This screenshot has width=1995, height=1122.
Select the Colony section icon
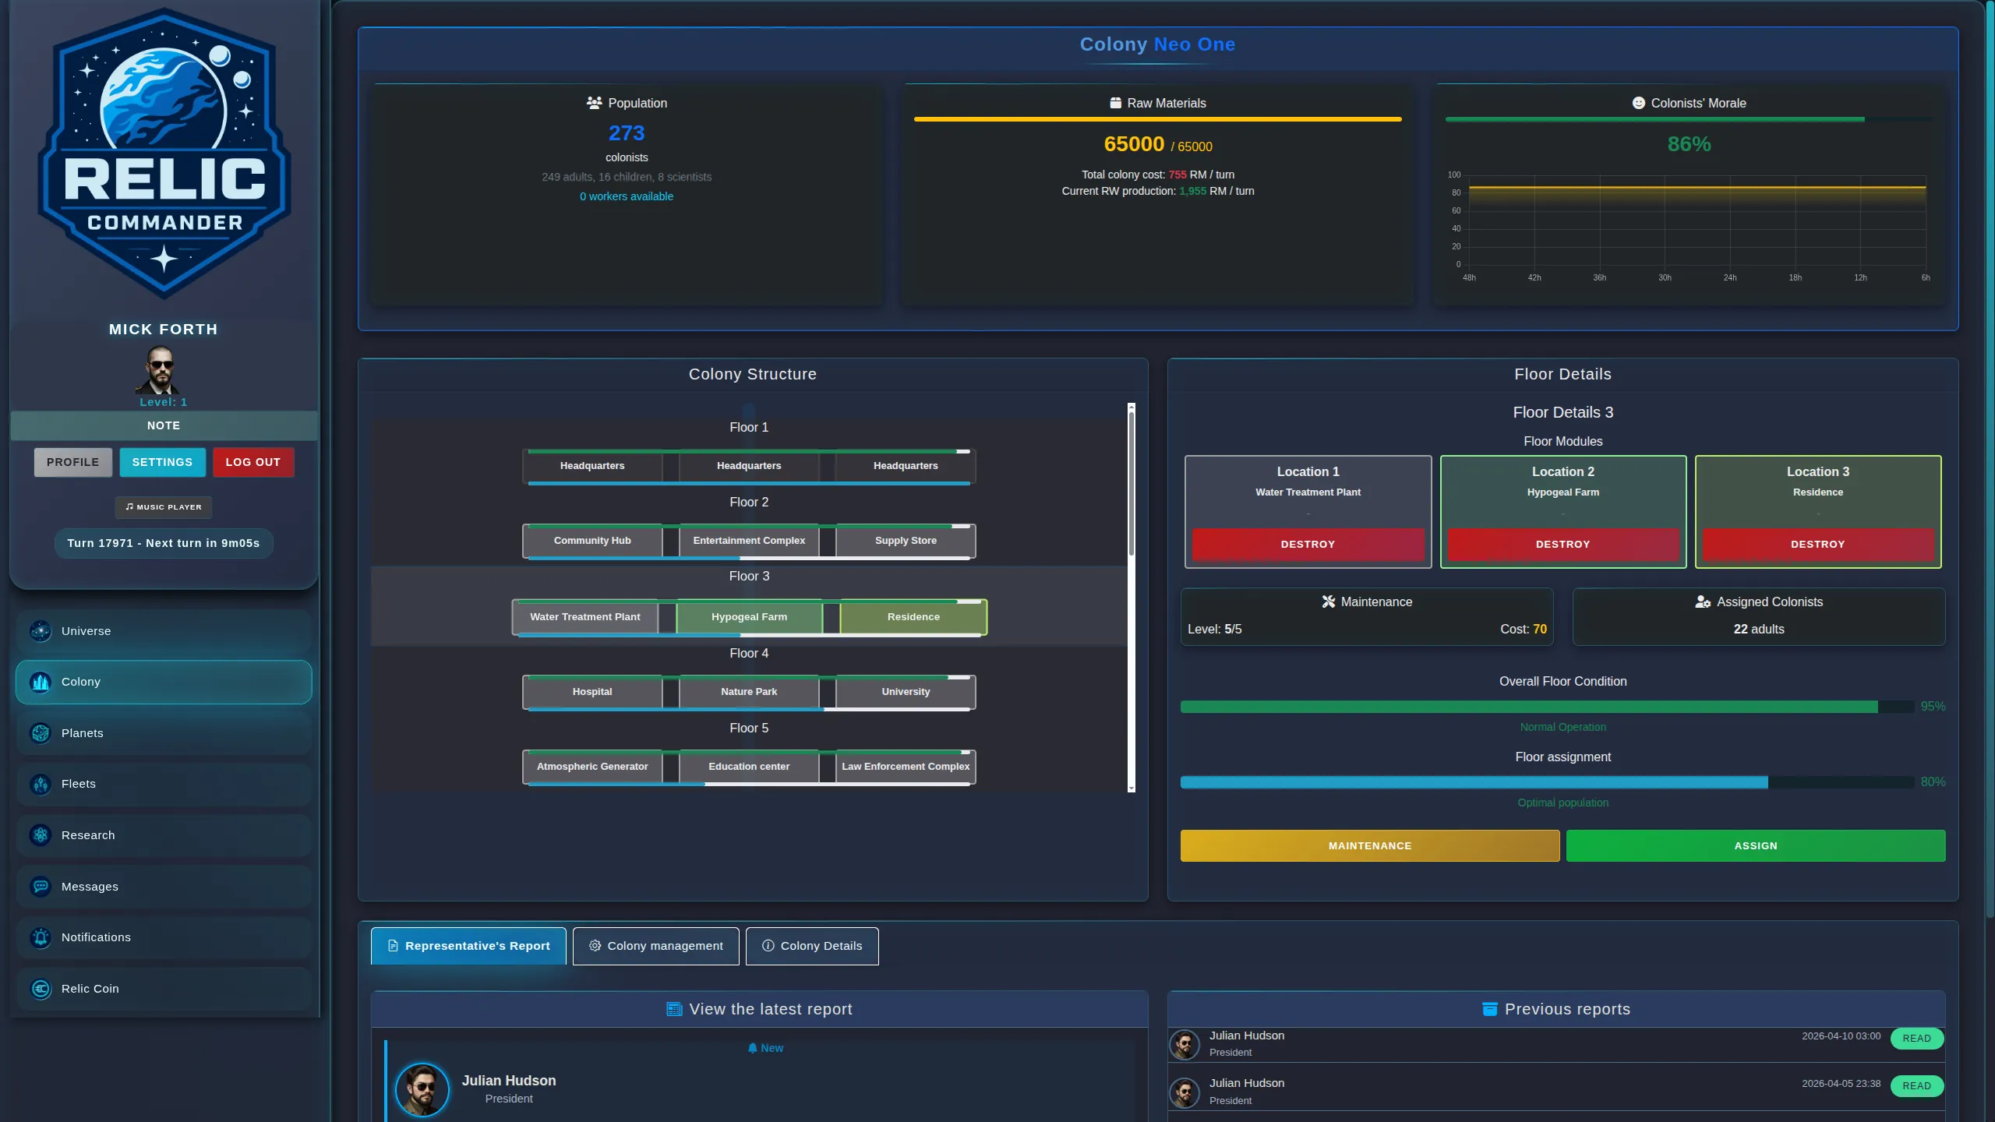point(40,682)
